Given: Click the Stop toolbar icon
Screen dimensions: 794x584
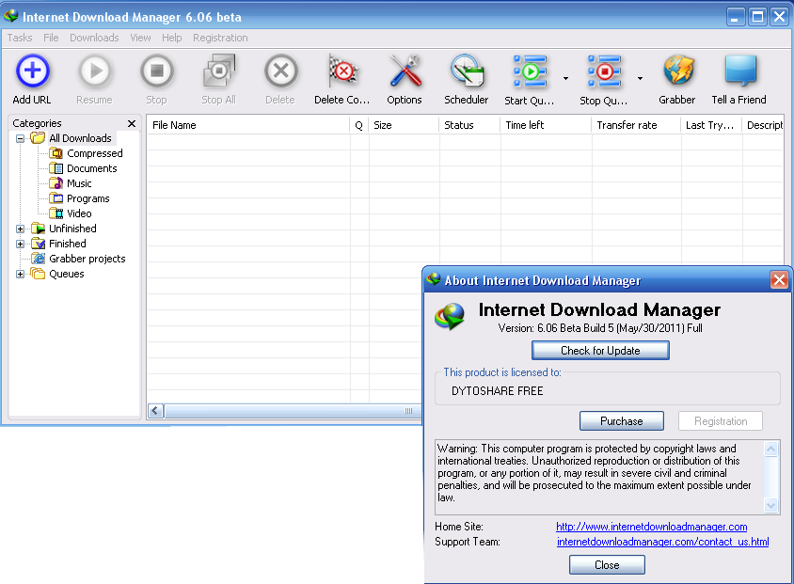Looking at the screenshot, I should coord(156,71).
